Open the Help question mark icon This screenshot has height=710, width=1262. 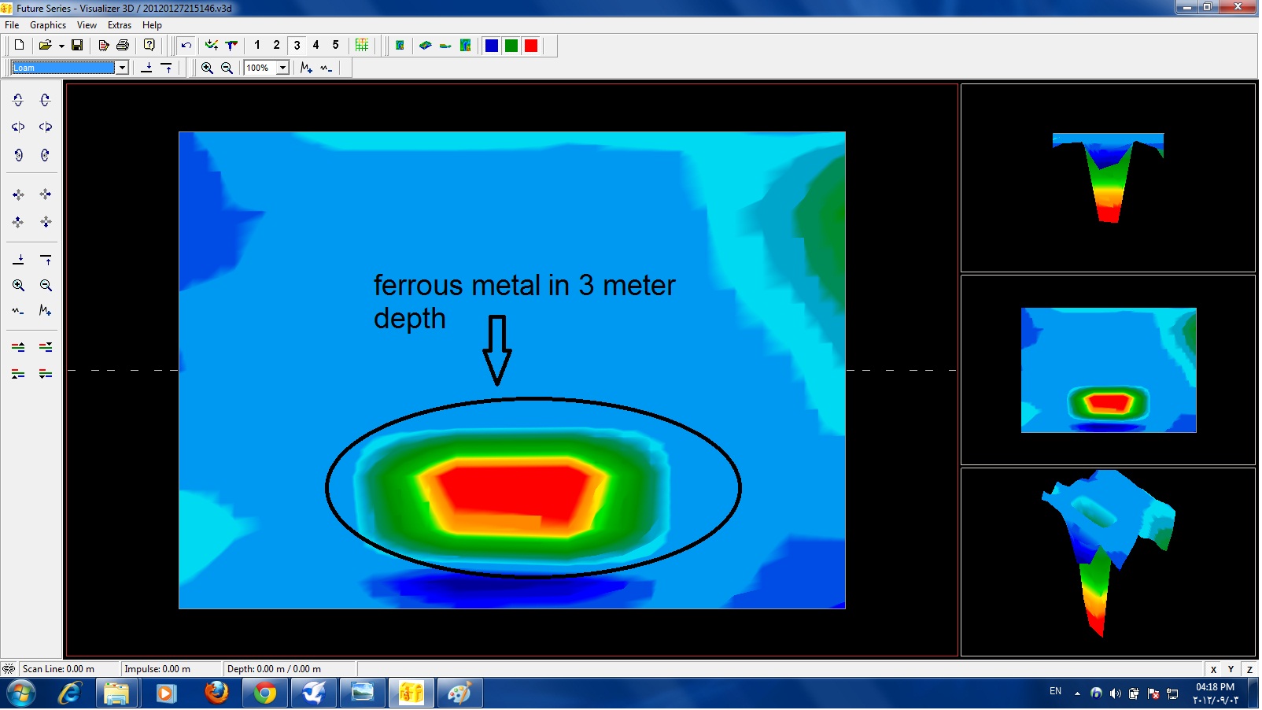149,46
